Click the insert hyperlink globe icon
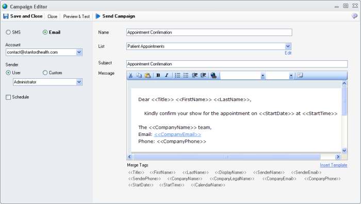This screenshot has height=204, width=361. point(214,75)
